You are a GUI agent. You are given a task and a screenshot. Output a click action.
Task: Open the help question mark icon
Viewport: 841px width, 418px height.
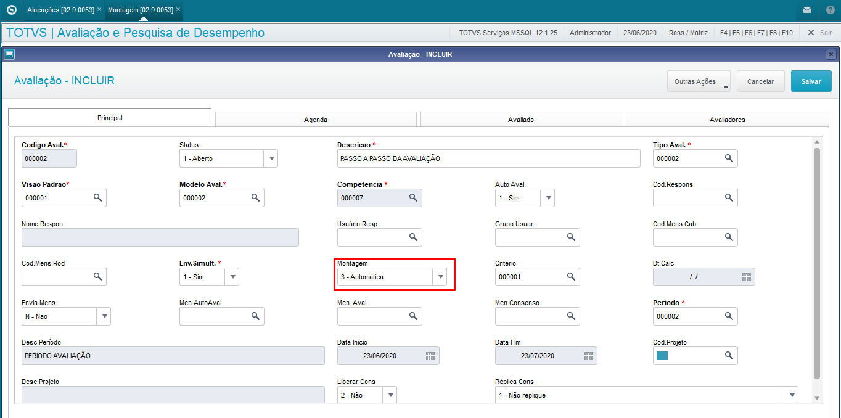(x=830, y=10)
